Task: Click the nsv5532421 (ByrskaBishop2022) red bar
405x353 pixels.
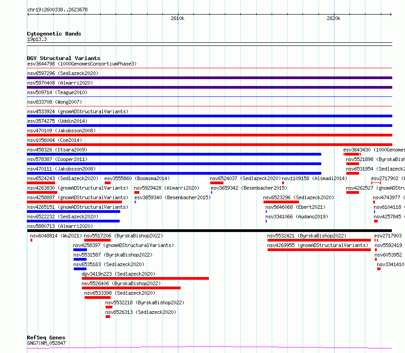Action: (319, 240)
